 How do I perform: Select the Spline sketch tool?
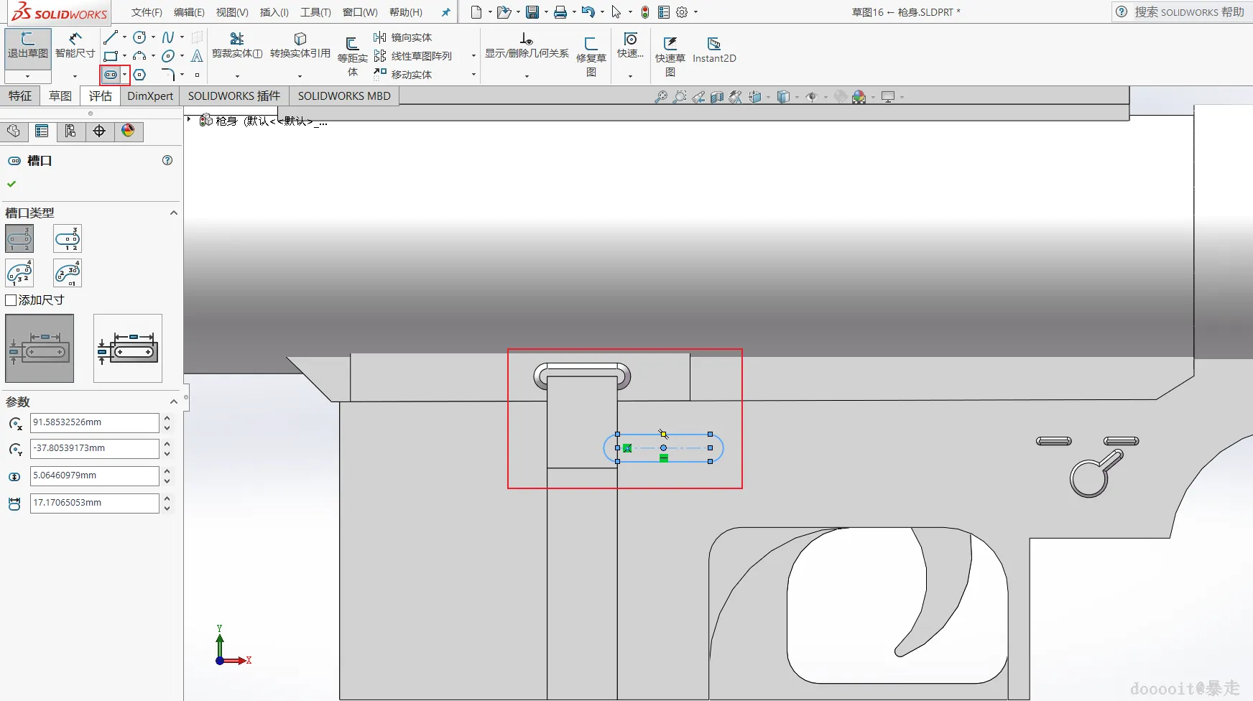pyautogui.click(x=168, y=37)
